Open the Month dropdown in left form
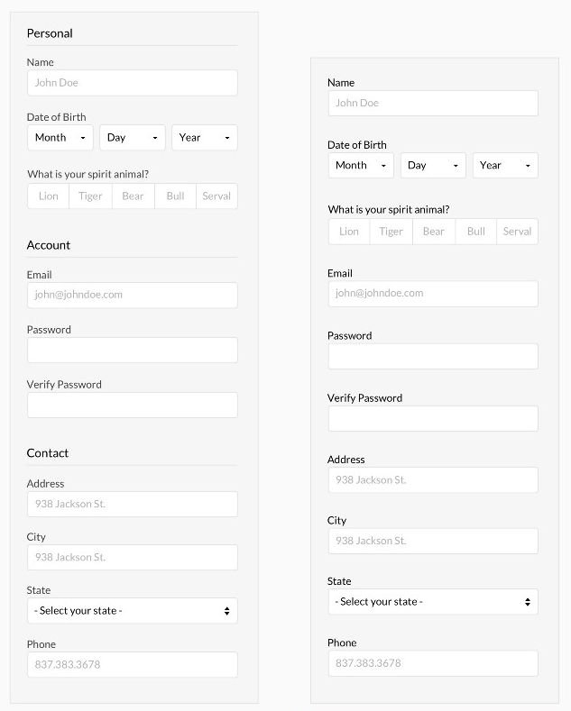 coord(60,138)
